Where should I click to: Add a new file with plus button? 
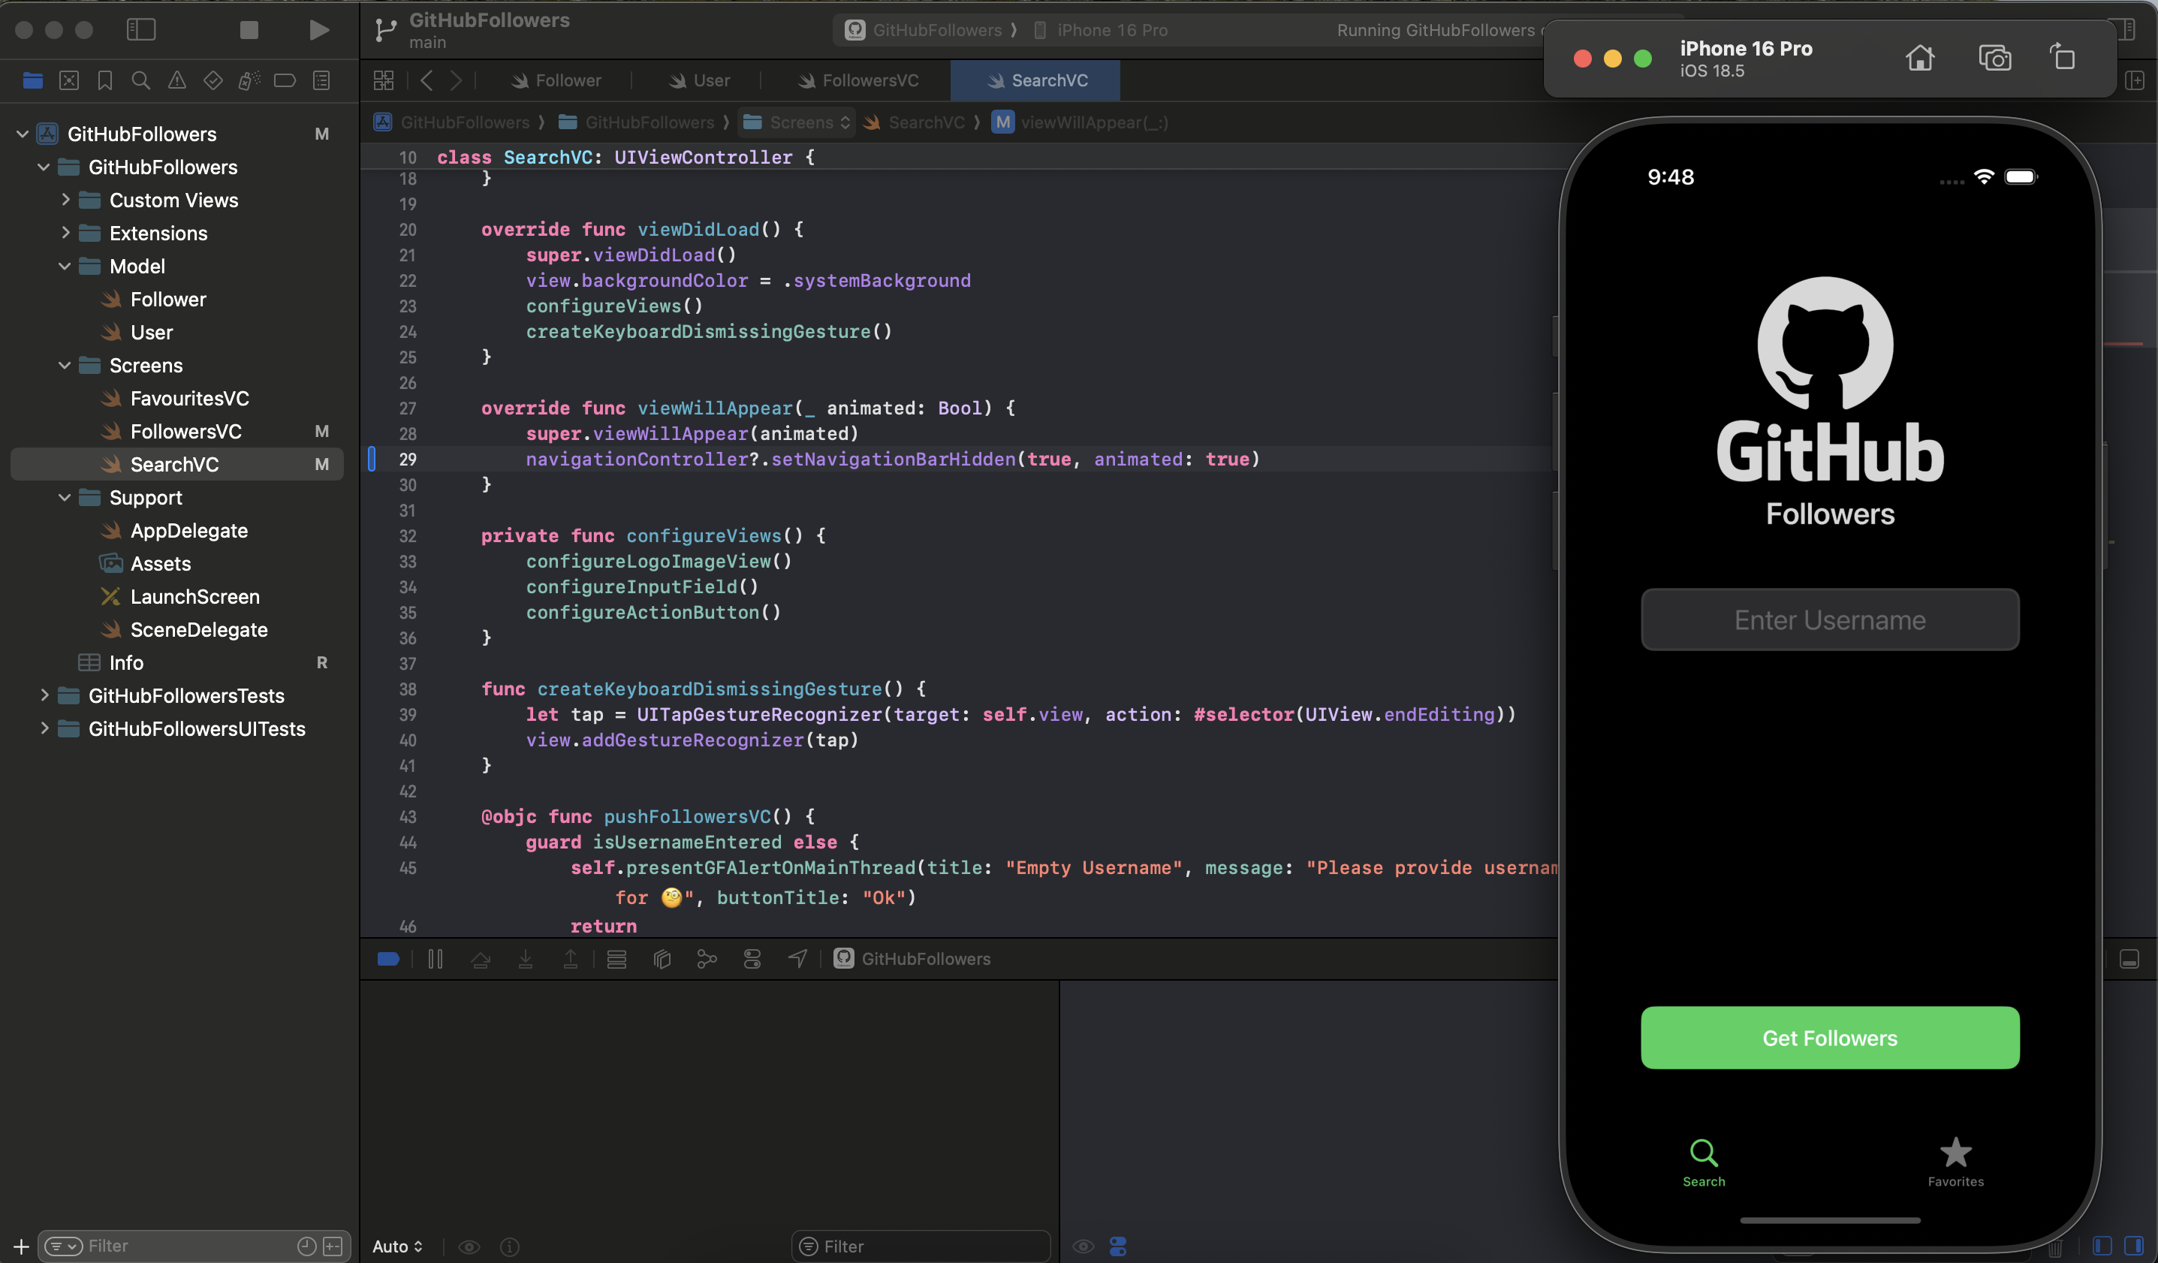click(x=22, y=1246)
